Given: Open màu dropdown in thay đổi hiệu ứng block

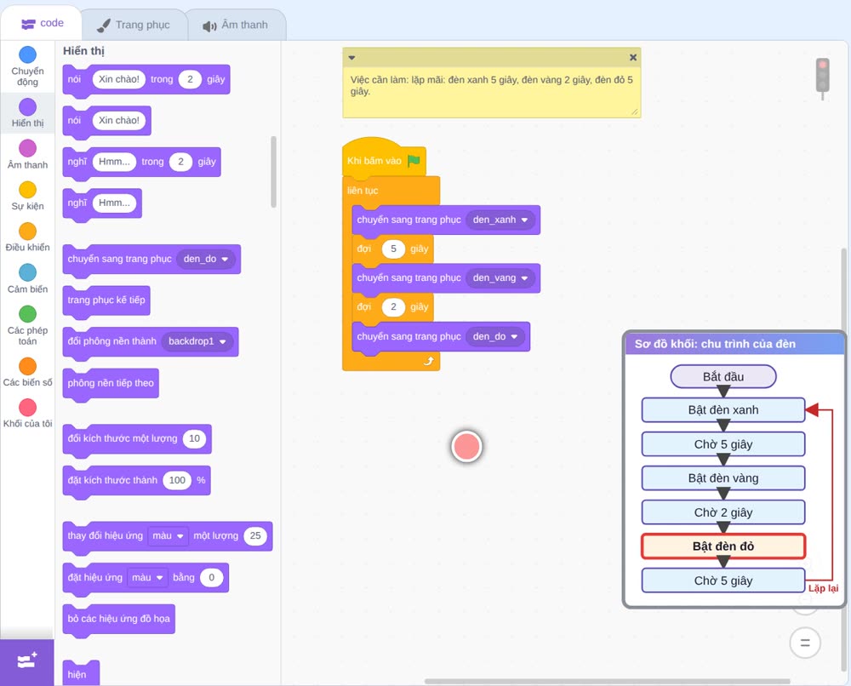Looking at the screenshot, I should click(x=168, y=535).
